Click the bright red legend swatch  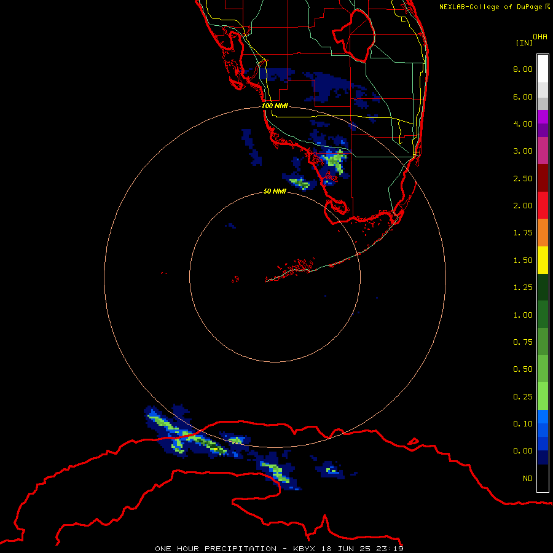tap(543, 205)
